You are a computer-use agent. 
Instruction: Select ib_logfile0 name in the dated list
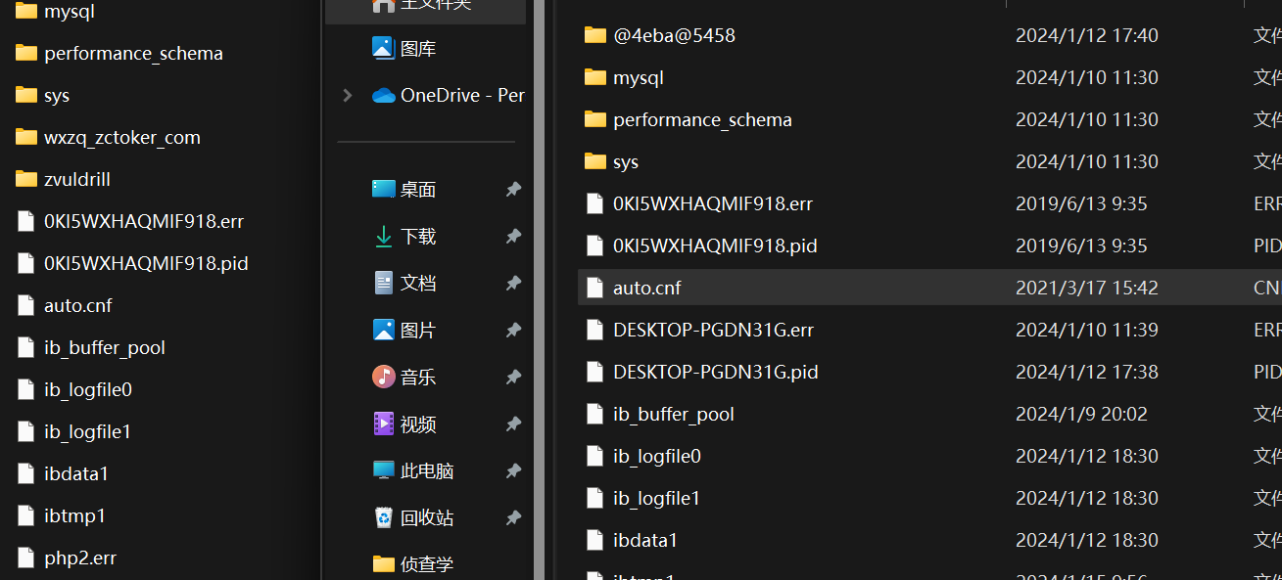pyautogui.click(x=657, y=456)
